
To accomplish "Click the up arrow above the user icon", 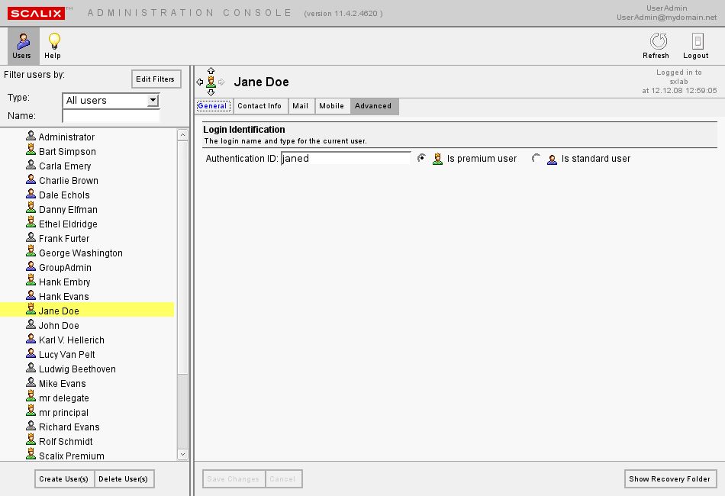I will click(211, 72).
